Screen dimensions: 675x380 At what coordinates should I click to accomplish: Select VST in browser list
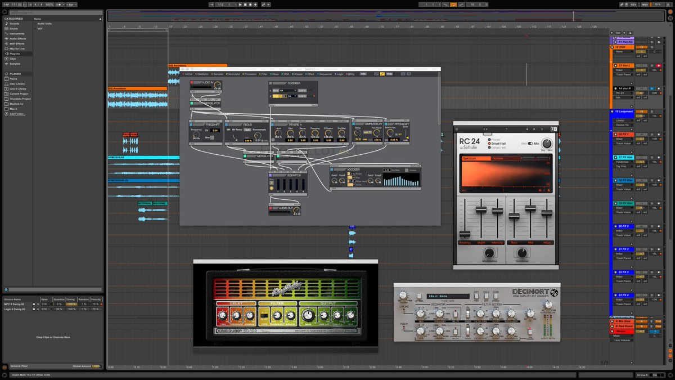point(39,29)
